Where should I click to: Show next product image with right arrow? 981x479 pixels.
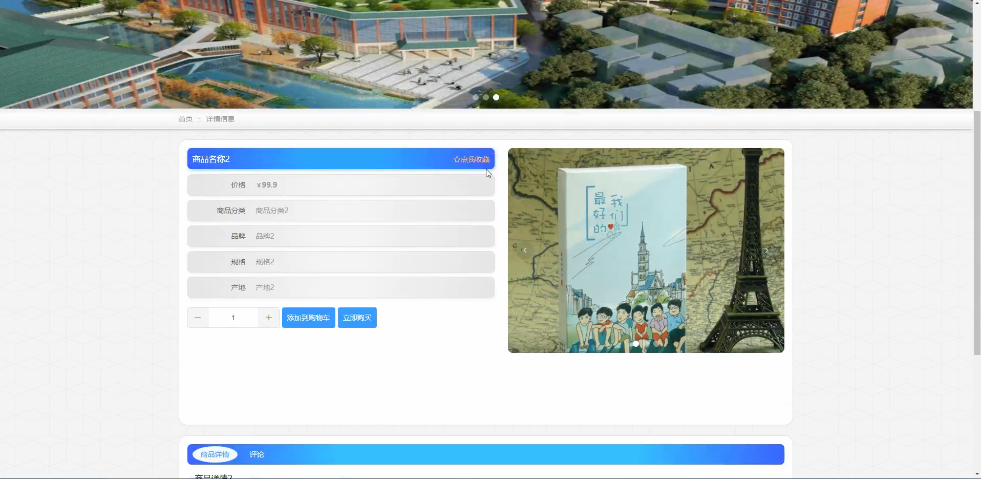[766, 251]
